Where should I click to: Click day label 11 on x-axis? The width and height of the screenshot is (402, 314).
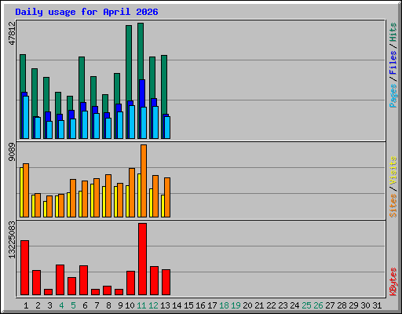(141, 305)
